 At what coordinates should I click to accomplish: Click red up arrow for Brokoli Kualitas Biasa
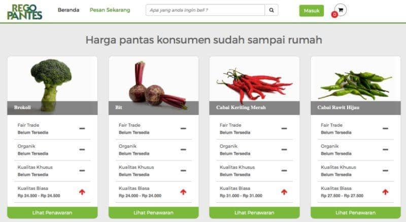click(82, 192)
